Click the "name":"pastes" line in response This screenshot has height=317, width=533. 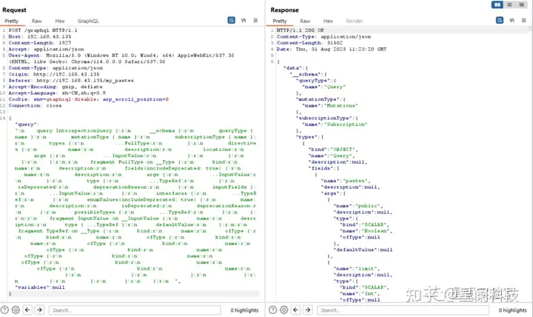346,181
